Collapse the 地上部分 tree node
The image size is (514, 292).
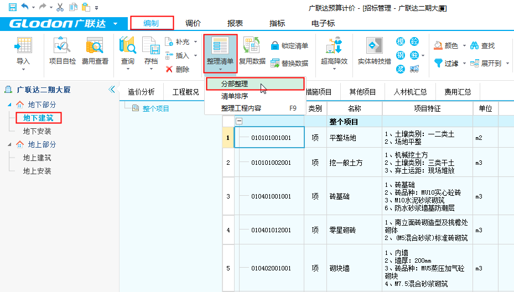[10, 144]
